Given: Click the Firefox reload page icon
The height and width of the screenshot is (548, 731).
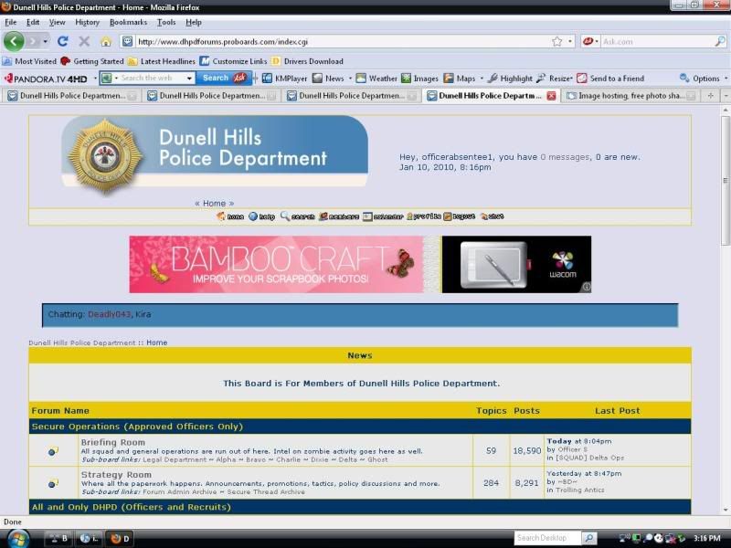Looking at the screenshot, I should pyautogui.click(x=63, y=41).
